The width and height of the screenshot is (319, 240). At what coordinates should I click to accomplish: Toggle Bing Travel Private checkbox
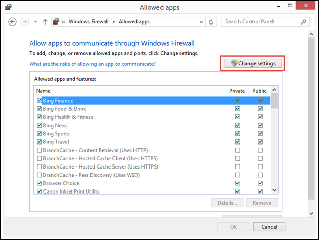click(237, 142)
